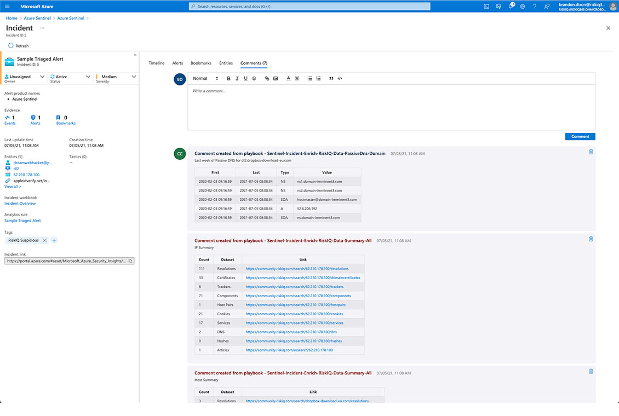
Task: Delete the PassiveDns-Domain playbook comment
Action: (x=591, y=152)
